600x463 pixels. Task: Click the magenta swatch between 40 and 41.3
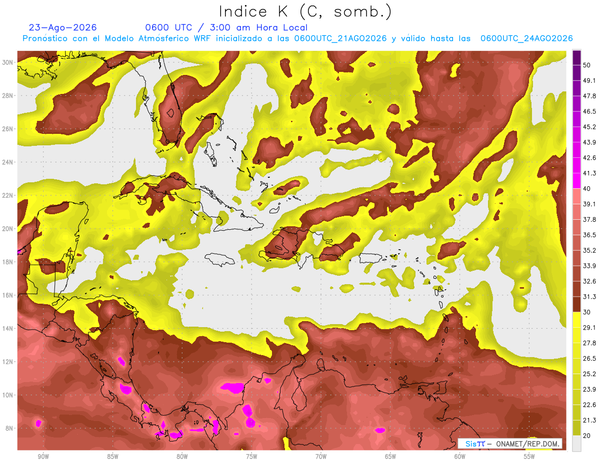[x=576, y=181]
